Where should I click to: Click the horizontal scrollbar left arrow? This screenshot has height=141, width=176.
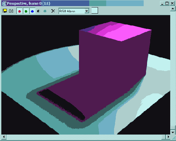tap(4, 137)
